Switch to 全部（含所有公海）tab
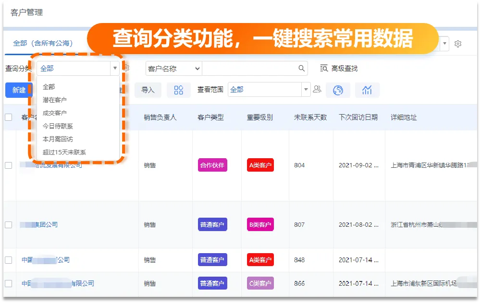The height and width of the screenshot is (303, 481). coord(43,43)
